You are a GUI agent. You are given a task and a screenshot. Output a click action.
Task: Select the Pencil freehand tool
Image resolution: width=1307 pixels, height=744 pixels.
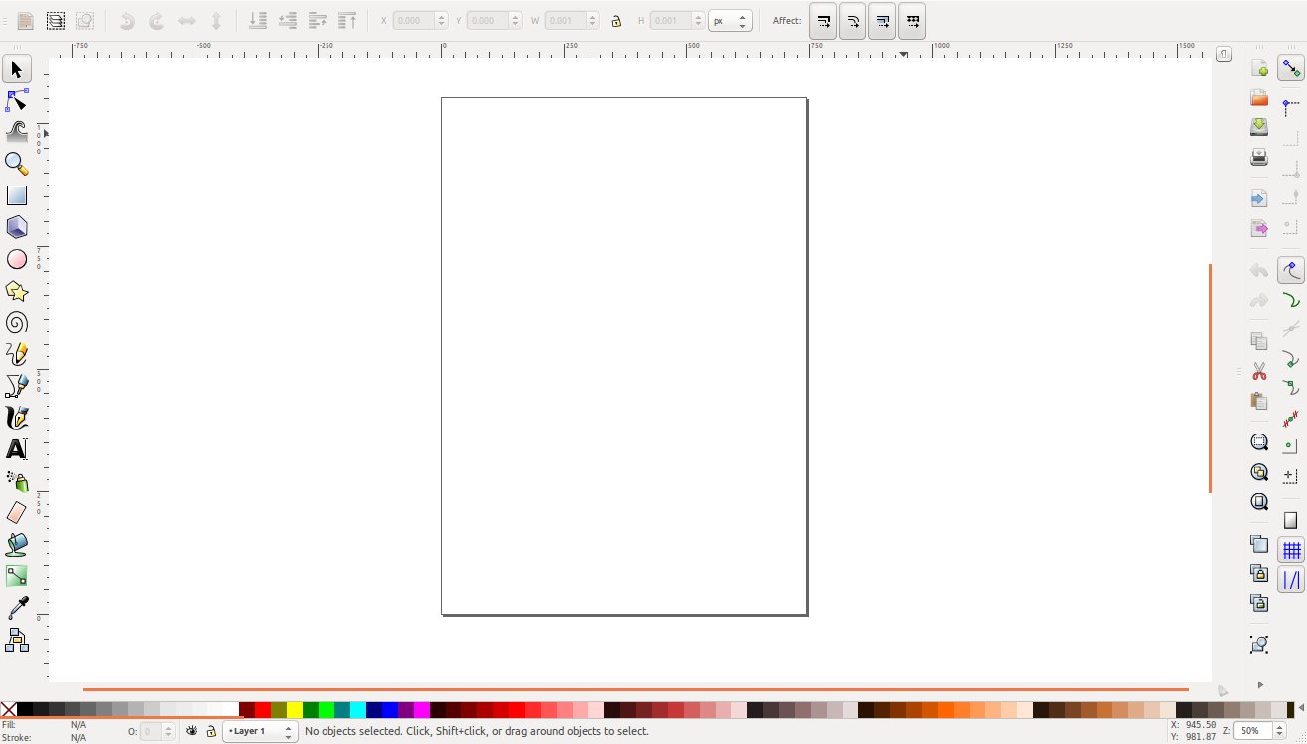point(17,354)
